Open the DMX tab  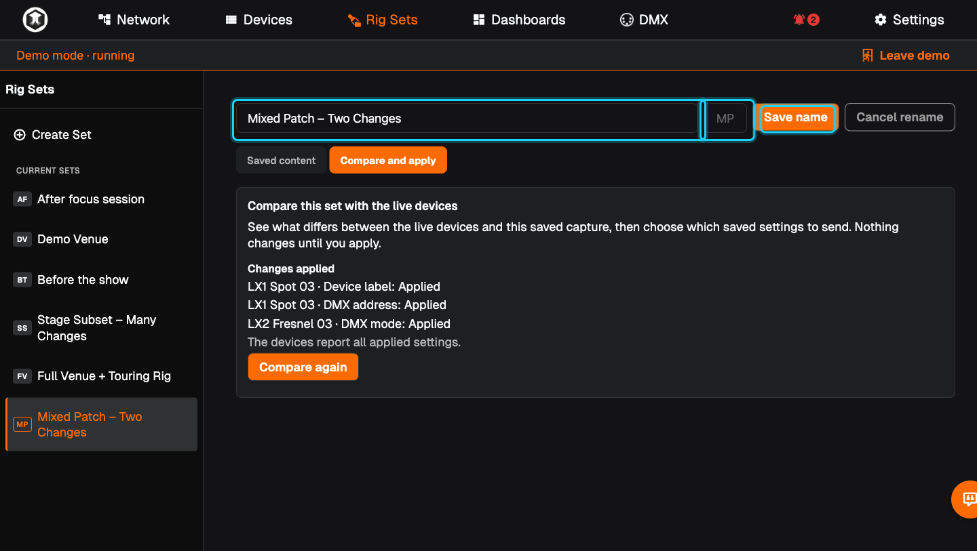click(x=644, y=20)
